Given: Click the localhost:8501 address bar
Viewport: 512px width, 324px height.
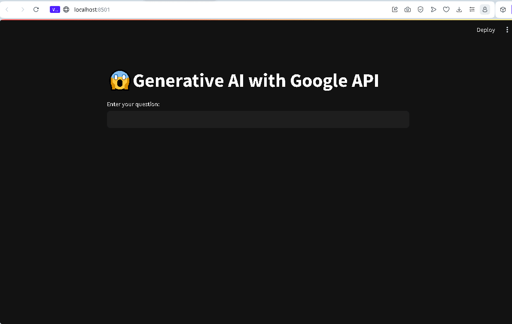Looking at the screenshot, I should point(91,9).
